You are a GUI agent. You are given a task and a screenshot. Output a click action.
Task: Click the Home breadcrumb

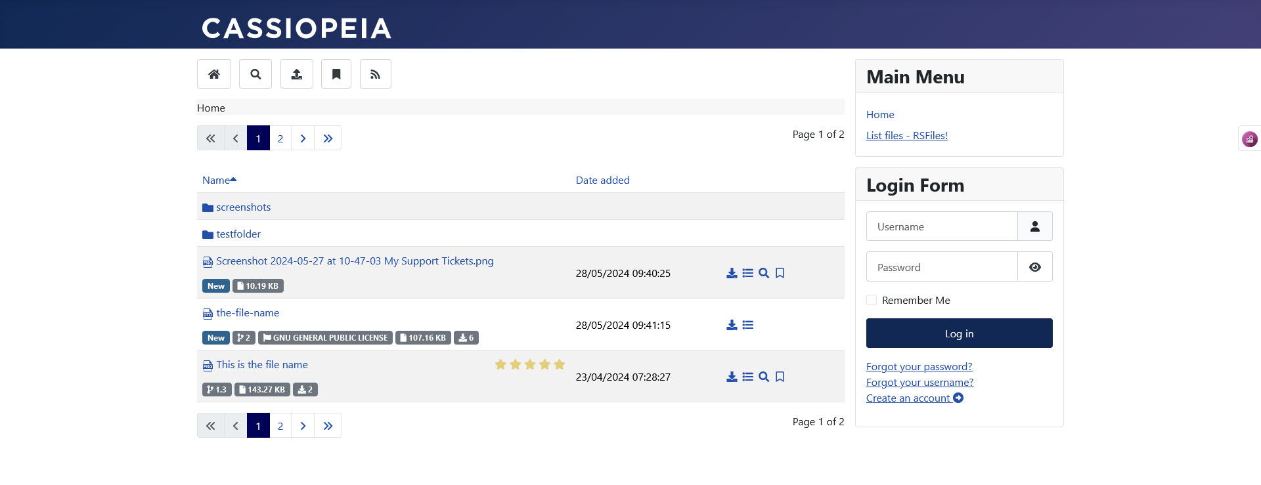click(211, 108)
